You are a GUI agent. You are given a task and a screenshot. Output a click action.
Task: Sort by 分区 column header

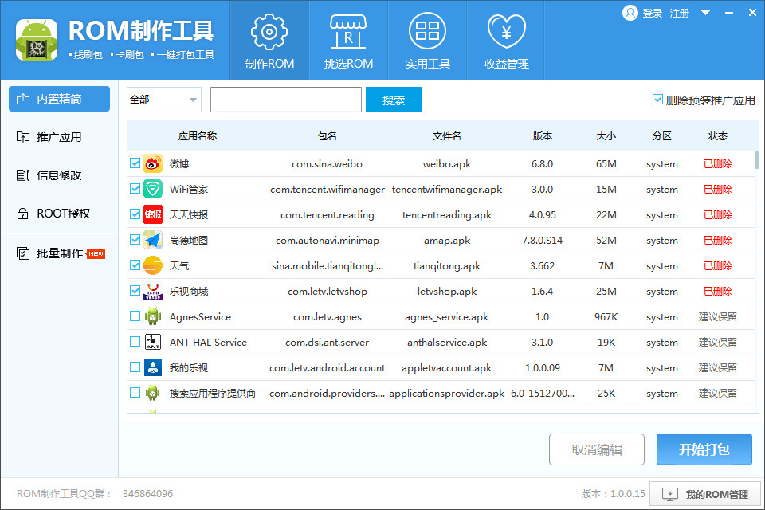tap(661, 136)
